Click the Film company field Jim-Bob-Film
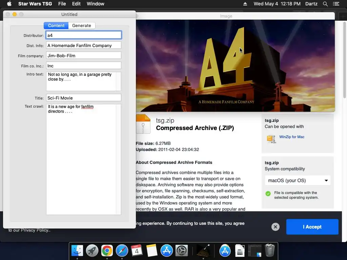The image size is (347, 260). tap(84, 56)
